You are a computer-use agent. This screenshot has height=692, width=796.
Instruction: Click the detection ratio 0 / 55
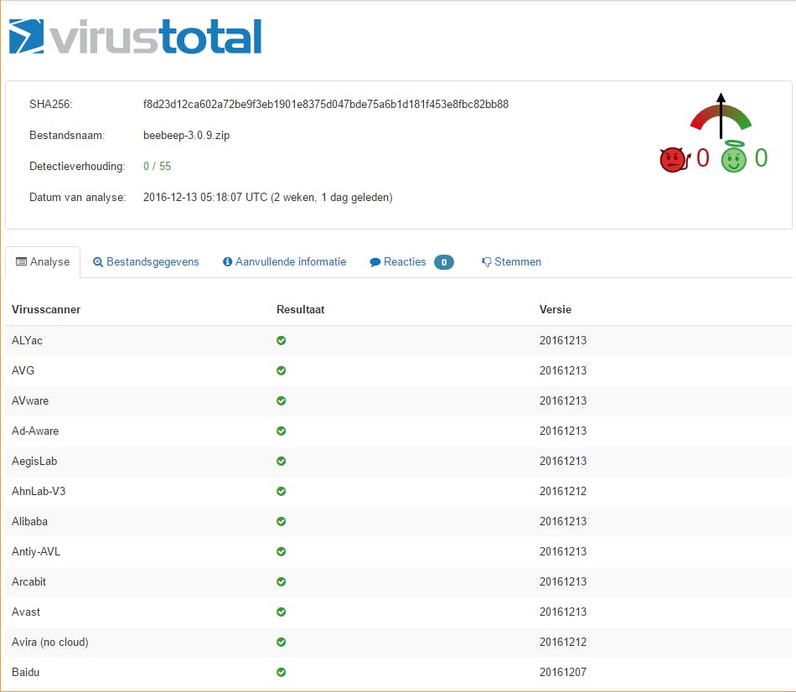(158, 167)
